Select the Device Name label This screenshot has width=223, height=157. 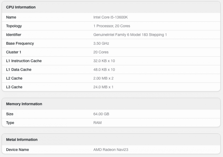18,150
